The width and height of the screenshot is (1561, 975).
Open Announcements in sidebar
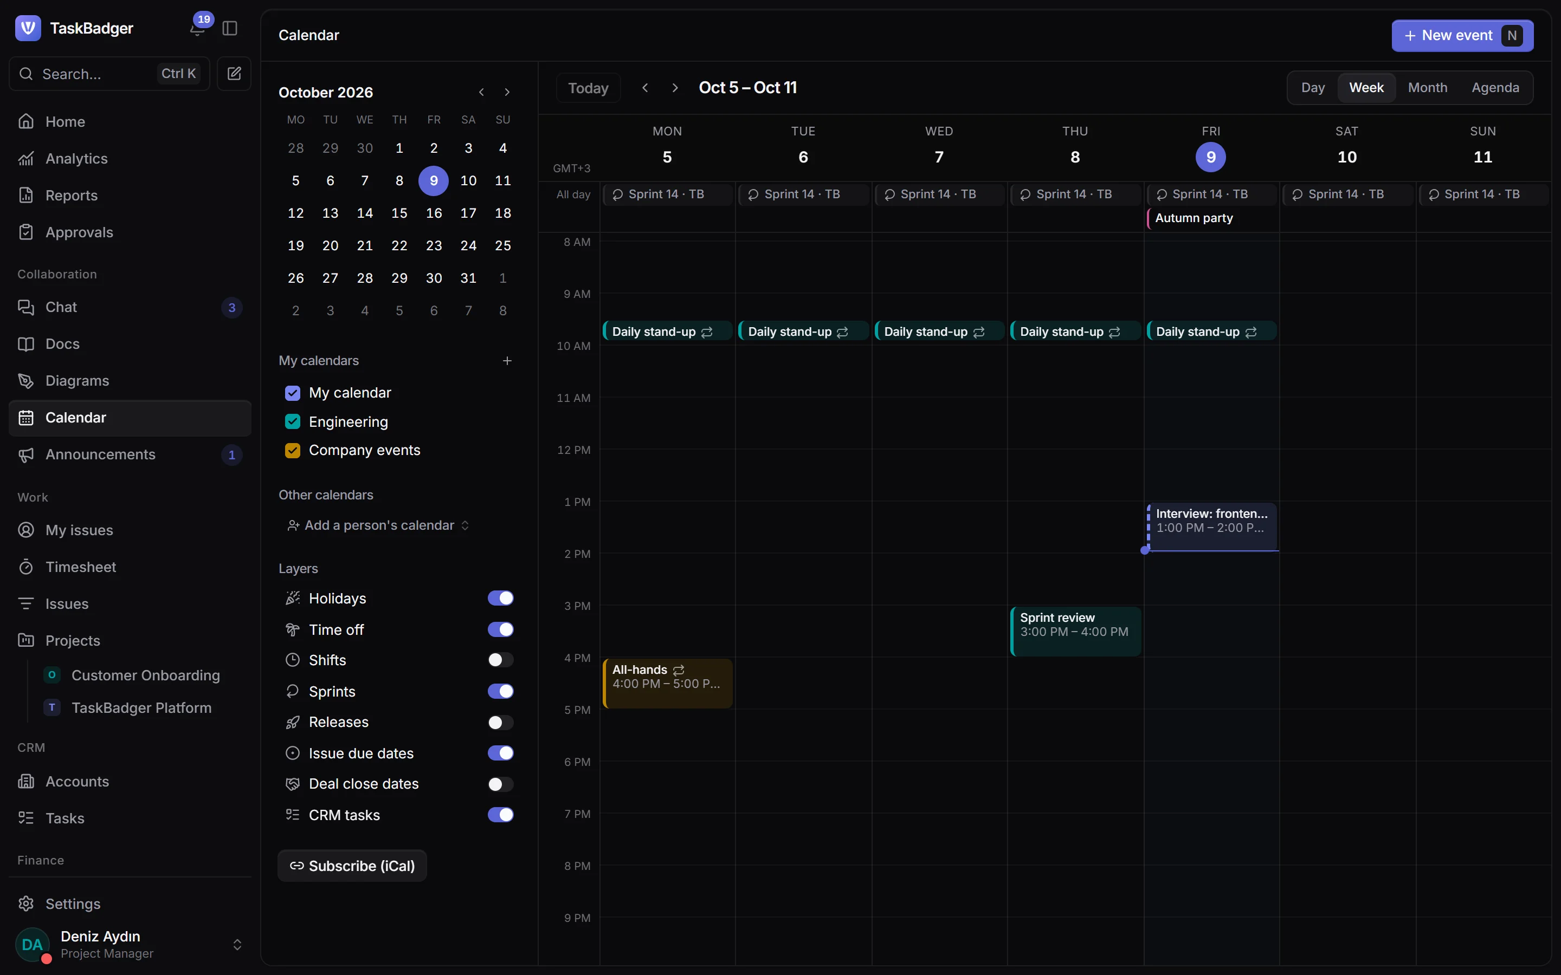(x=130, y=454)
